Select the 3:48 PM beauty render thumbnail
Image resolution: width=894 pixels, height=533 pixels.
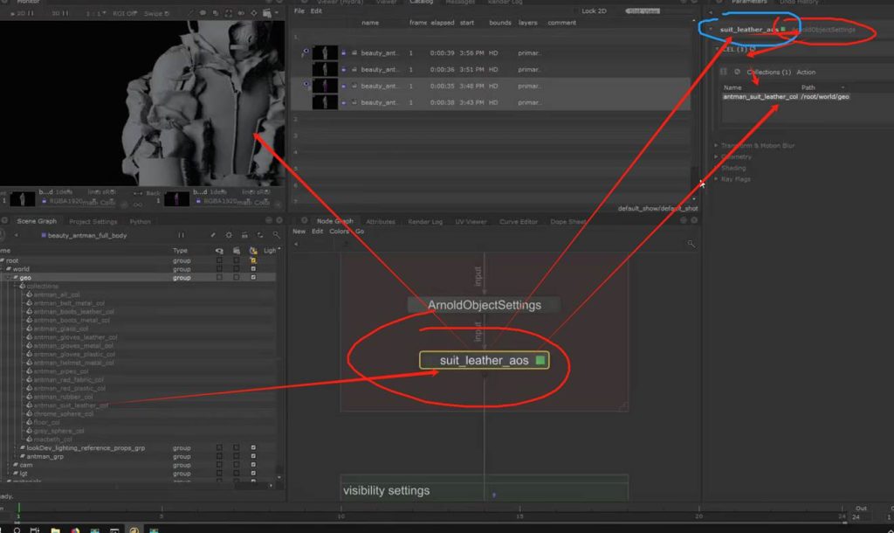[326, 86]
